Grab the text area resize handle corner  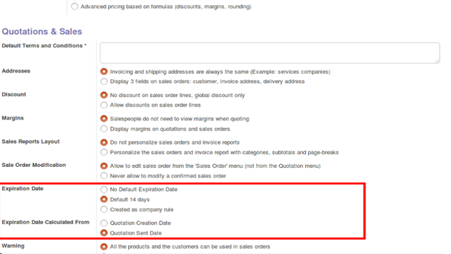pyautogui.click(x=437, y=61)
